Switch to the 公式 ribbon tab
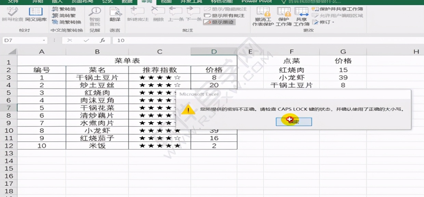Screen dimensions: 424x197 [107, 2]
